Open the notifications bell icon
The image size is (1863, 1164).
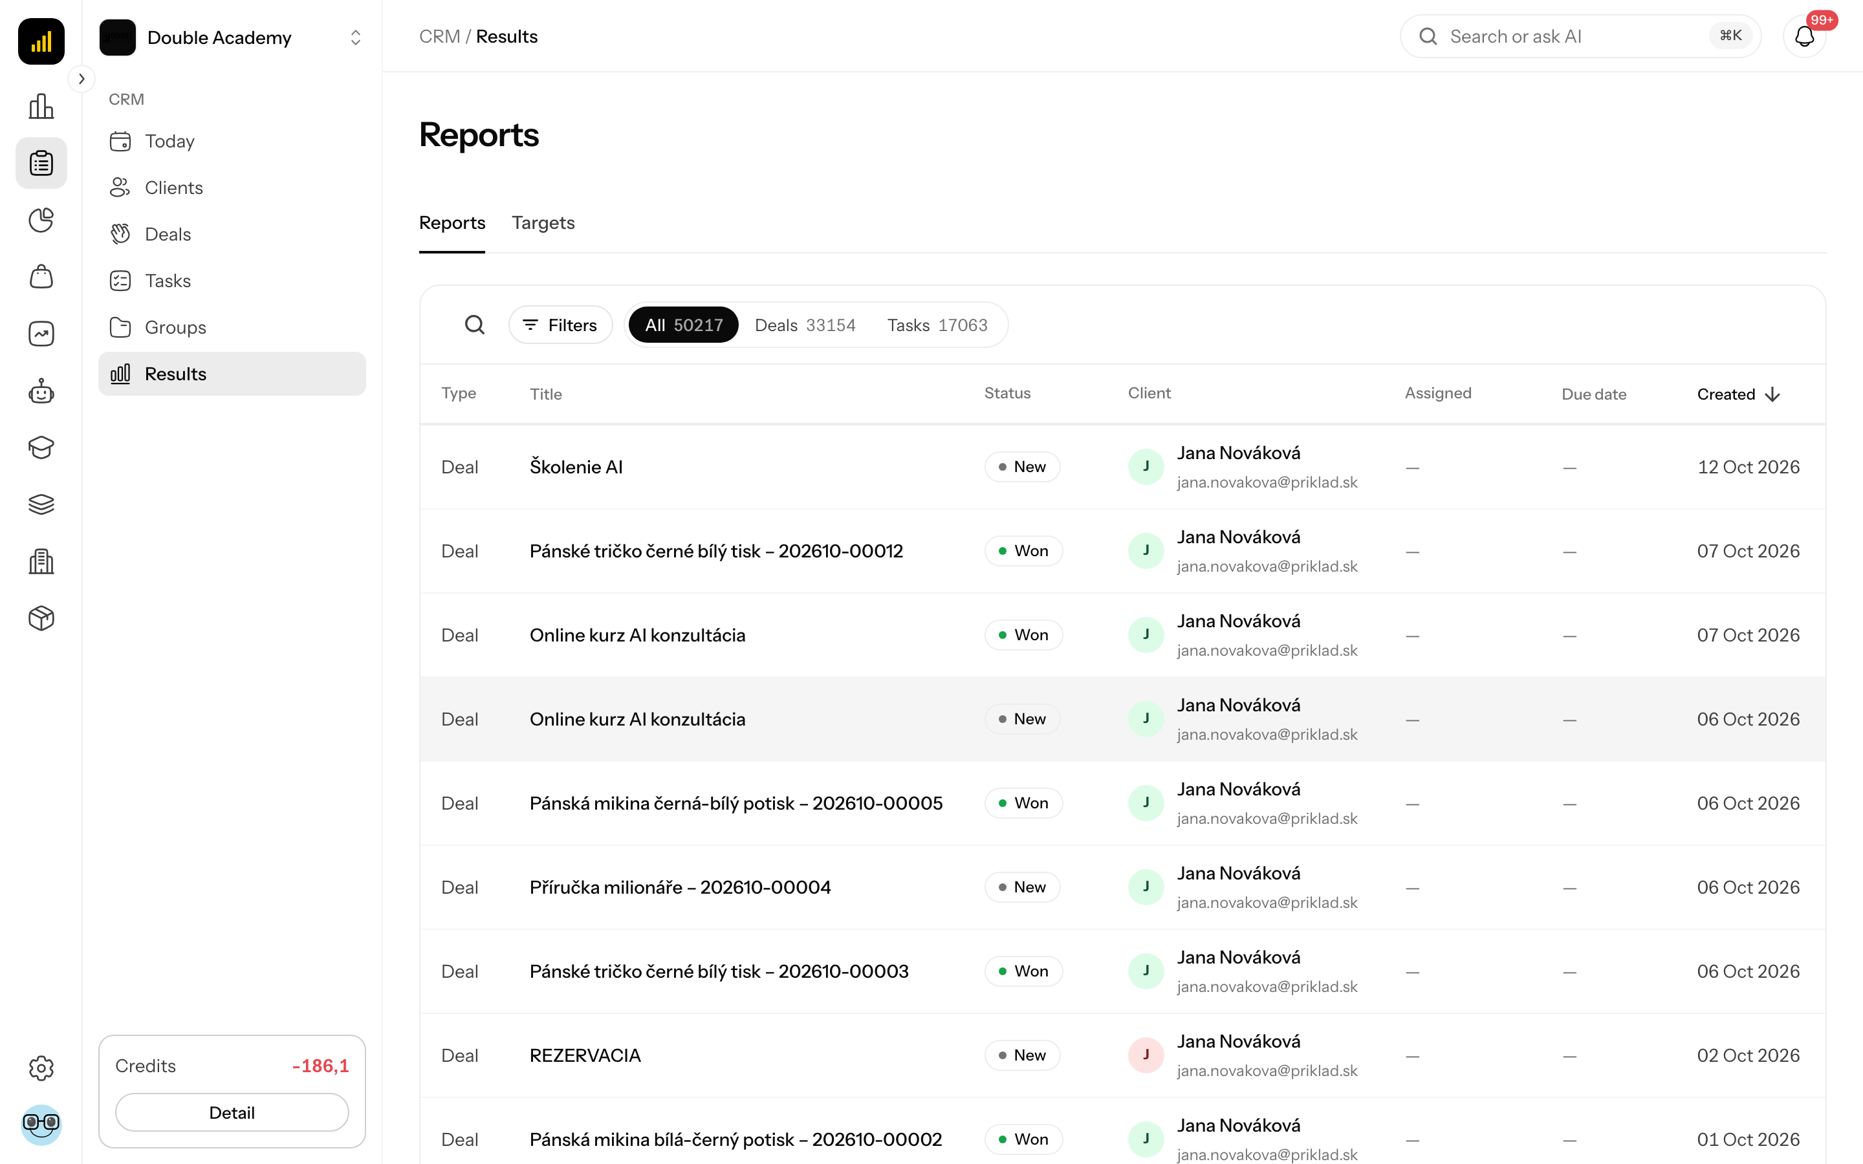pos(1805,36)
